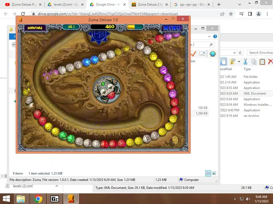The width and height of the screenshot is (273, 204).
Task: Open the Chrome three-dot menu
Action: [x=267, y=14]
